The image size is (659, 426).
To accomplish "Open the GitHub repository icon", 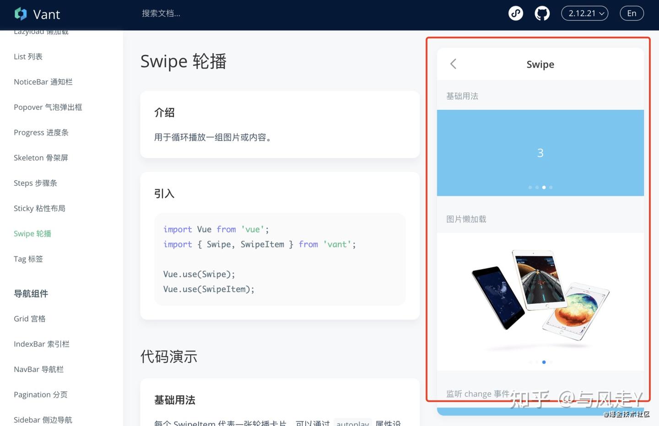I will coord(542,13).
